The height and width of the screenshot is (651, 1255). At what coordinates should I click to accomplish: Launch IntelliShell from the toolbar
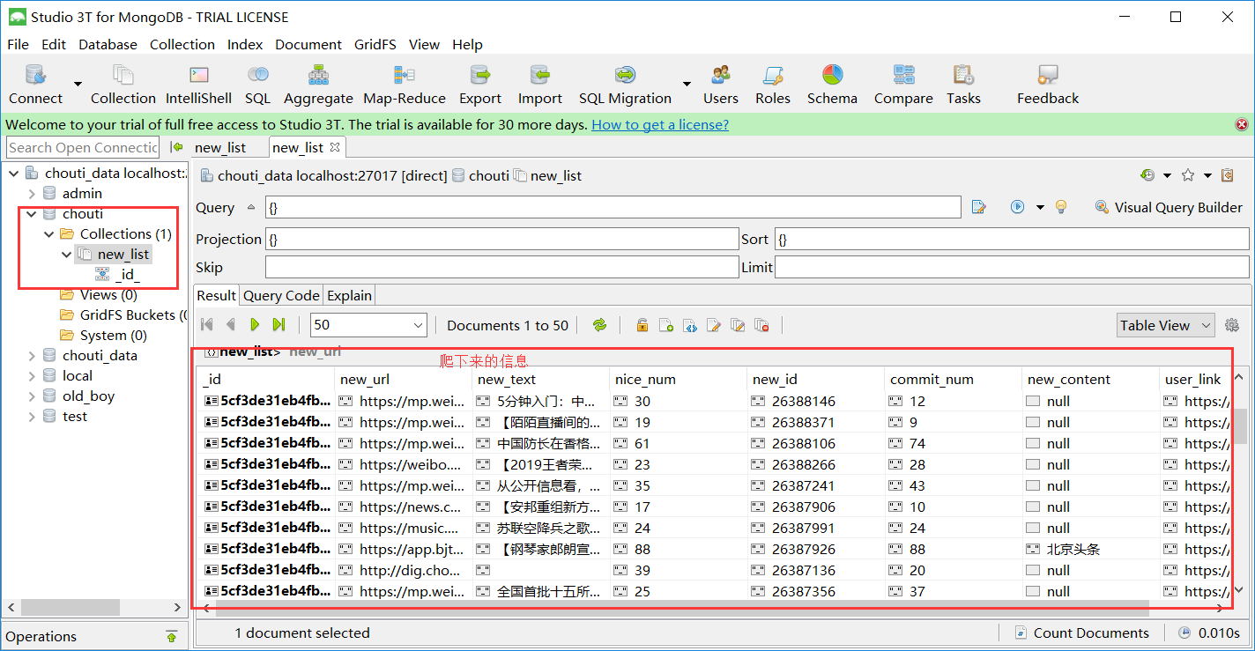pyautogui.click(x=198, y=85)
